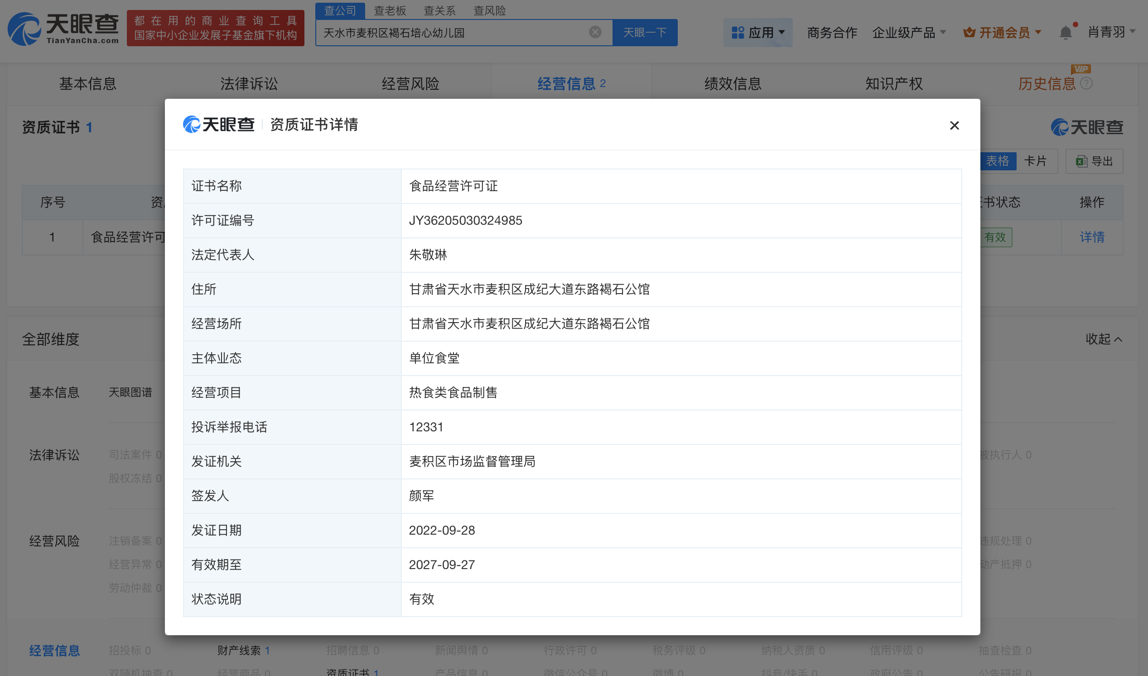Close the 资质证书详情 dialog
Screen dimensions: 1148x676
pos(954,125)
